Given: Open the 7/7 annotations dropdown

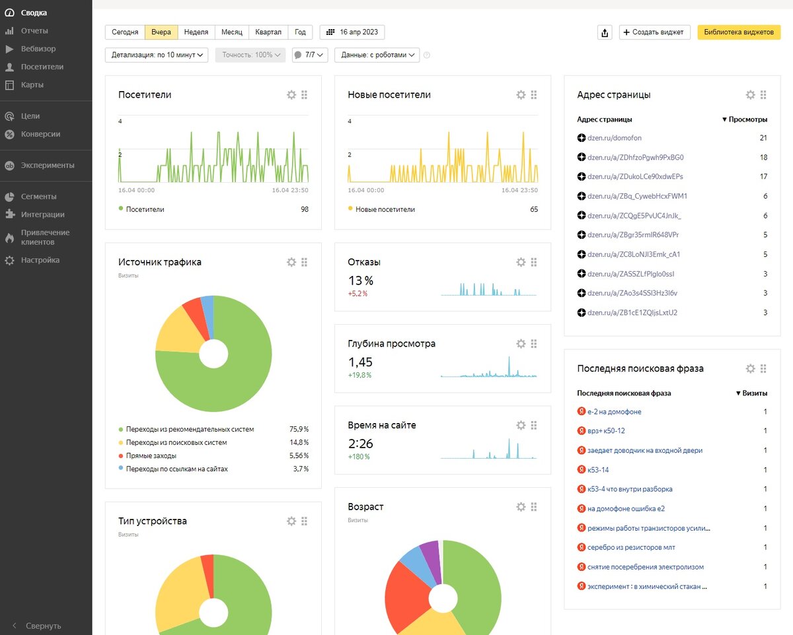Looking at the screenshot, I should 310,55.
